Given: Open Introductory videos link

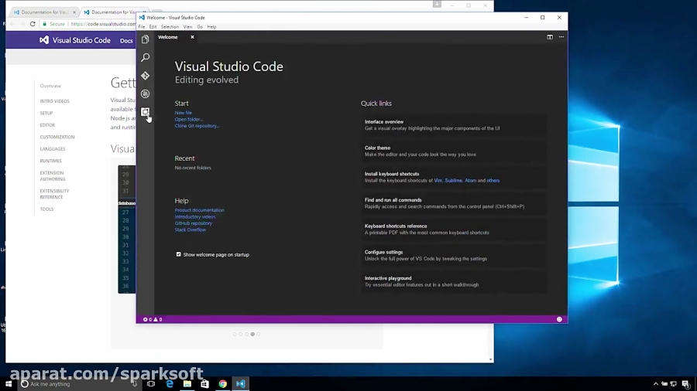Looking at the screenshot, I should 195,217.
